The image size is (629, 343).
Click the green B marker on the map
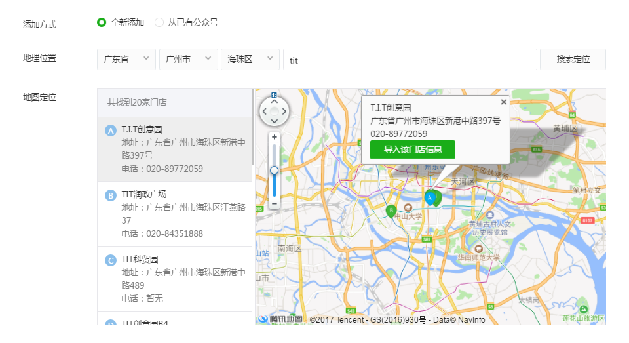pyautogui.click(x=391, y=211)
